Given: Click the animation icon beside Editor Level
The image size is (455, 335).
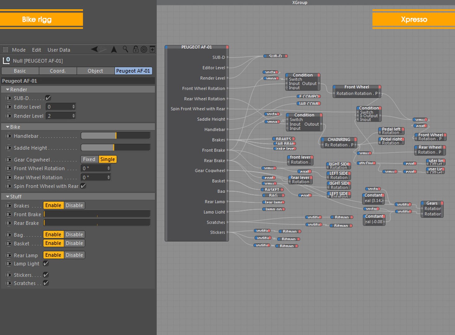Looking at the screenshot, I should point(9,107).
